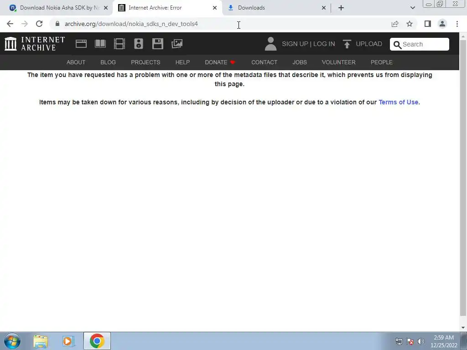
Task: Open the Internet Archive home logo
Action: [35, 44]
